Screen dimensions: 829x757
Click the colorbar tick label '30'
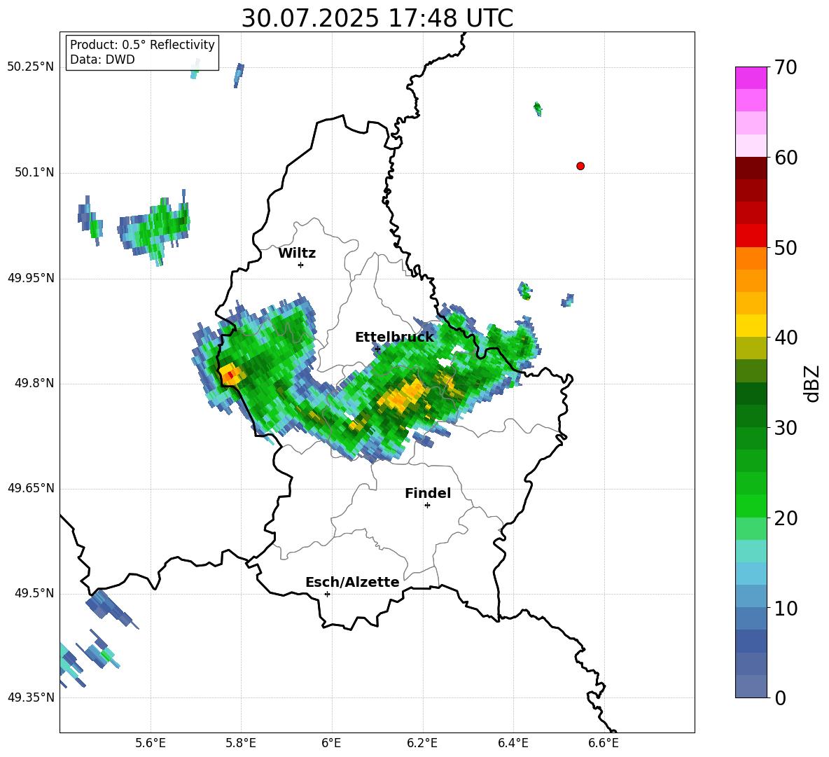[786, 428]
